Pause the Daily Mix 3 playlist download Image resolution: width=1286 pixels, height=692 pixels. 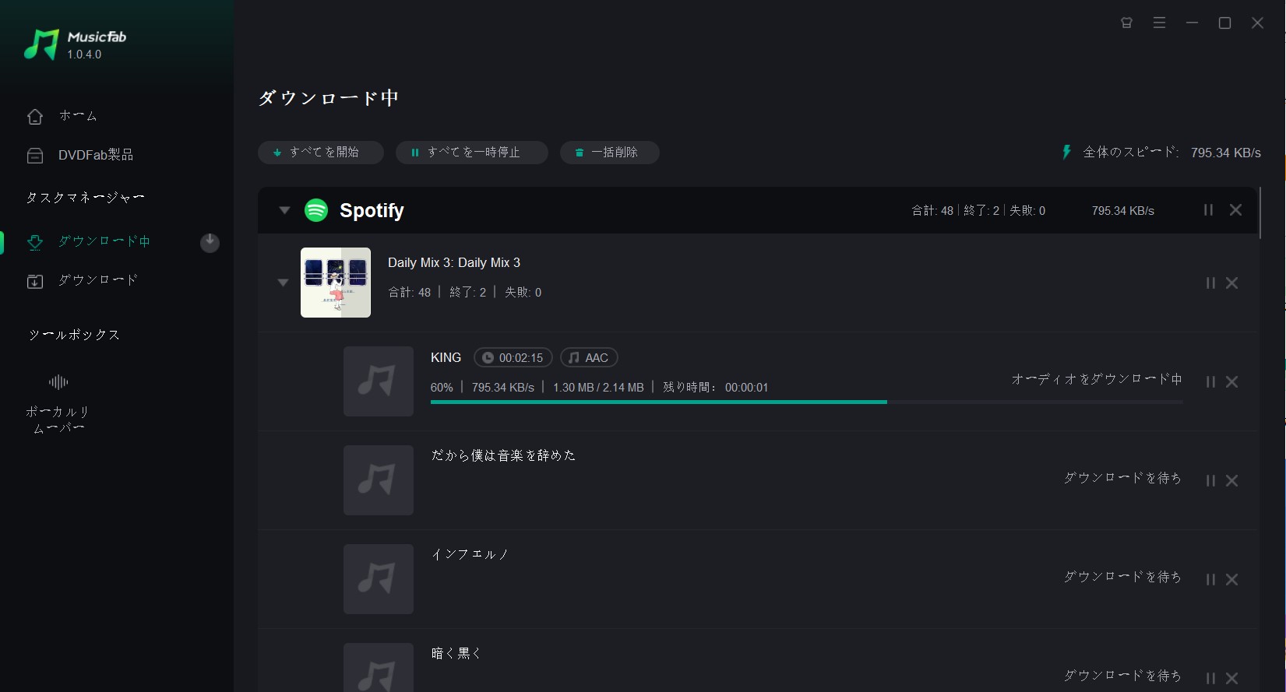pos(1210,283)
